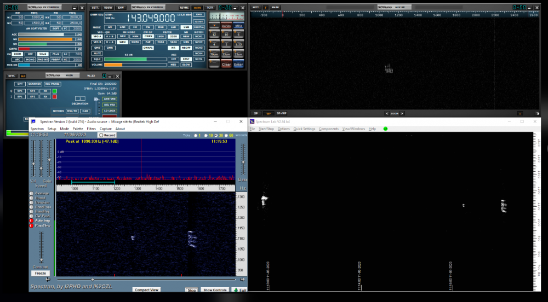Enable the Average option in Spectran
The width and height of the screenshot is (548, 302).
(x=32, y=193)
